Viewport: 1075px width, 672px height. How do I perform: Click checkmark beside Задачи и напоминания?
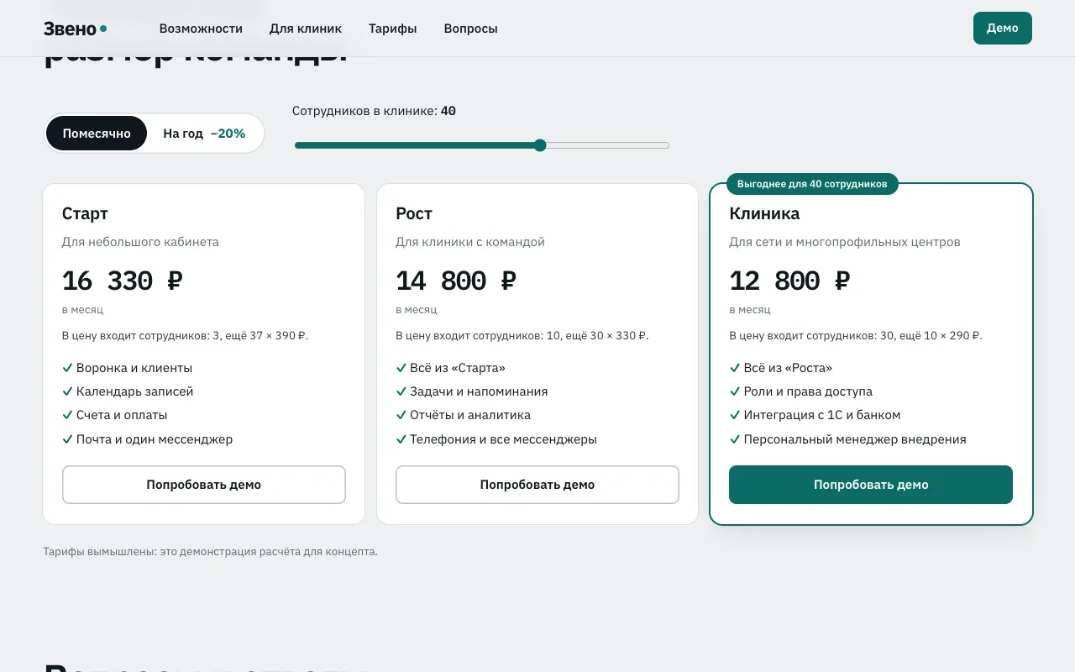[401, 391]
